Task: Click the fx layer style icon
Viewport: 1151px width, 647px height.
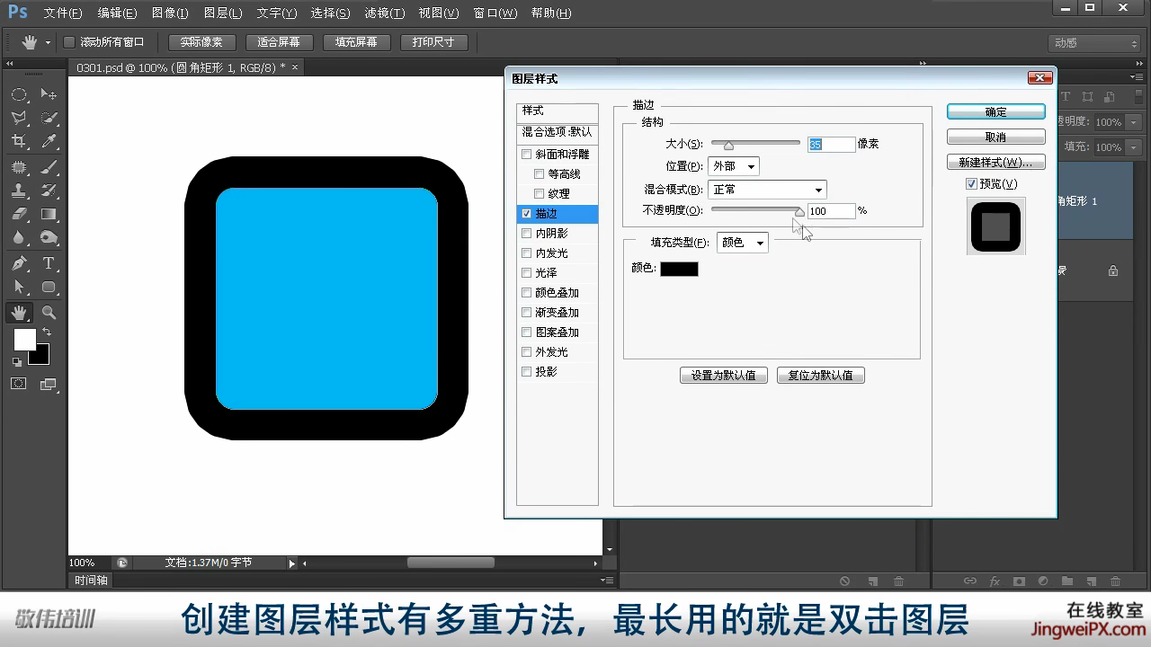Action: pos(995,581)
